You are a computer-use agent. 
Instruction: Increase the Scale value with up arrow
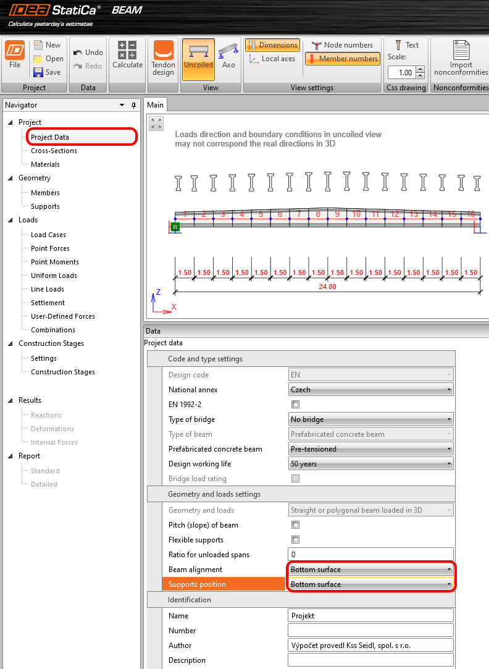[x=420, y=69]
